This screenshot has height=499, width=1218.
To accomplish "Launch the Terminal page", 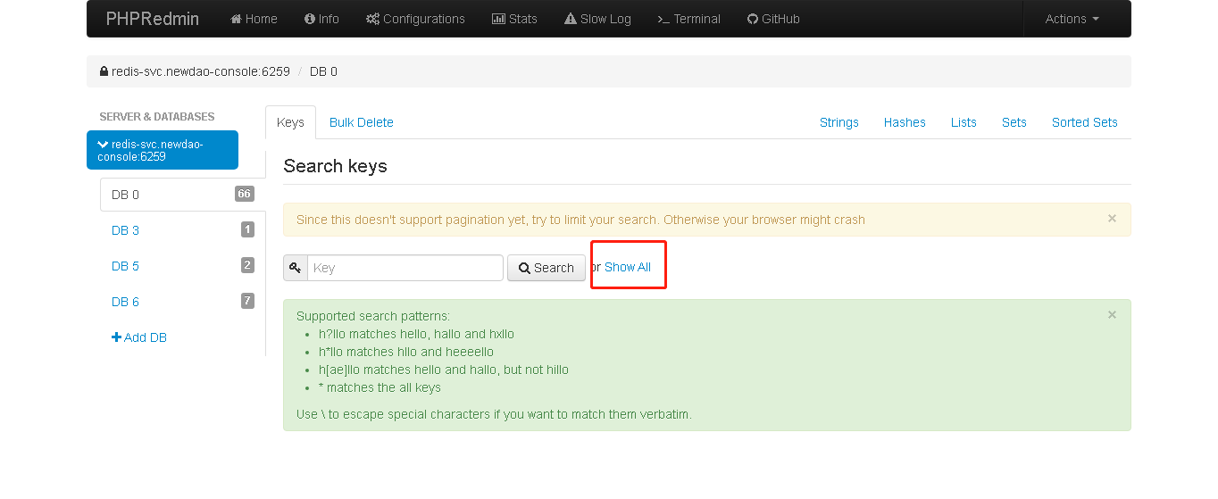I will [x=688, y=19].
